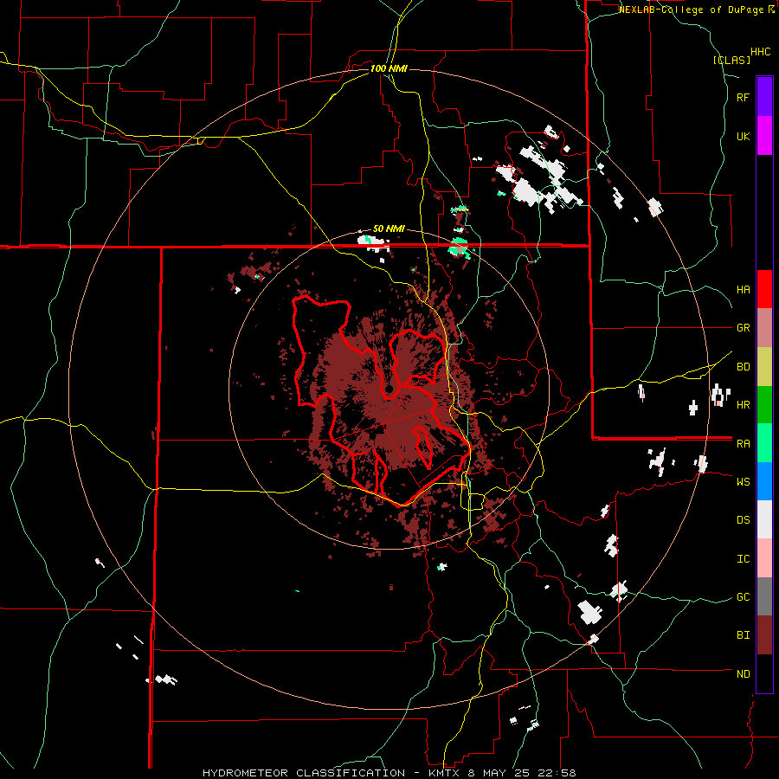Image resolution: width=779 pixels, height=779 pixels.
Task: Click the UK legend label
Action: click(x=743, y=136)
